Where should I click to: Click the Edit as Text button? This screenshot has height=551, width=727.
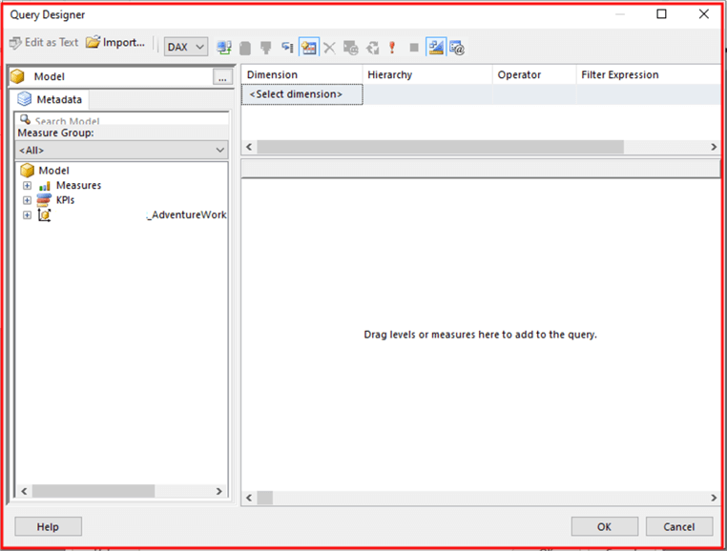[44, 43]
